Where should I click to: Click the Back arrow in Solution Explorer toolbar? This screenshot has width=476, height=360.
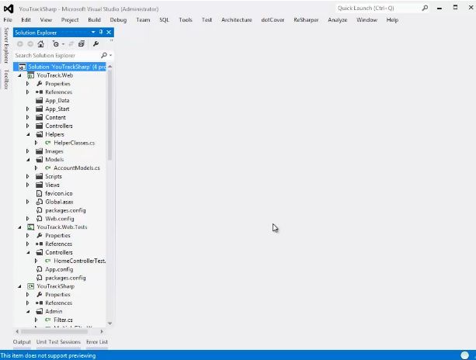20,44
